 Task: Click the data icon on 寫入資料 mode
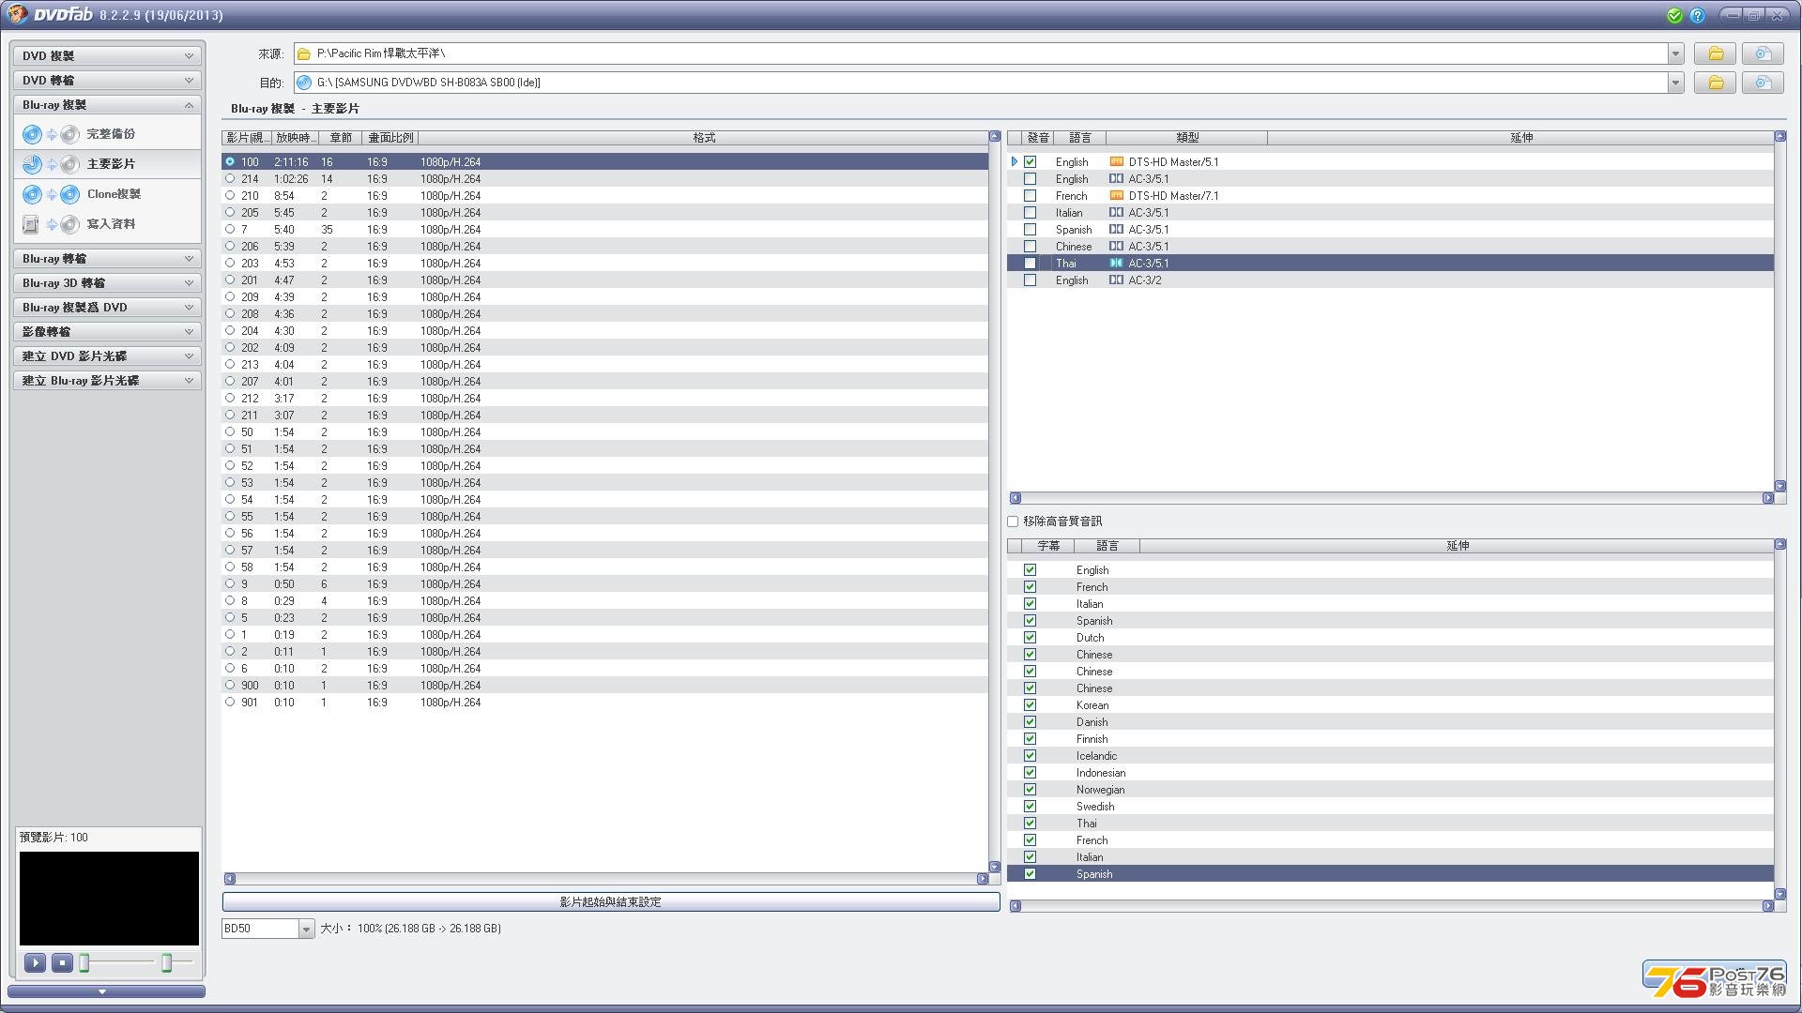pyautogui.click(x=30, y=224)
